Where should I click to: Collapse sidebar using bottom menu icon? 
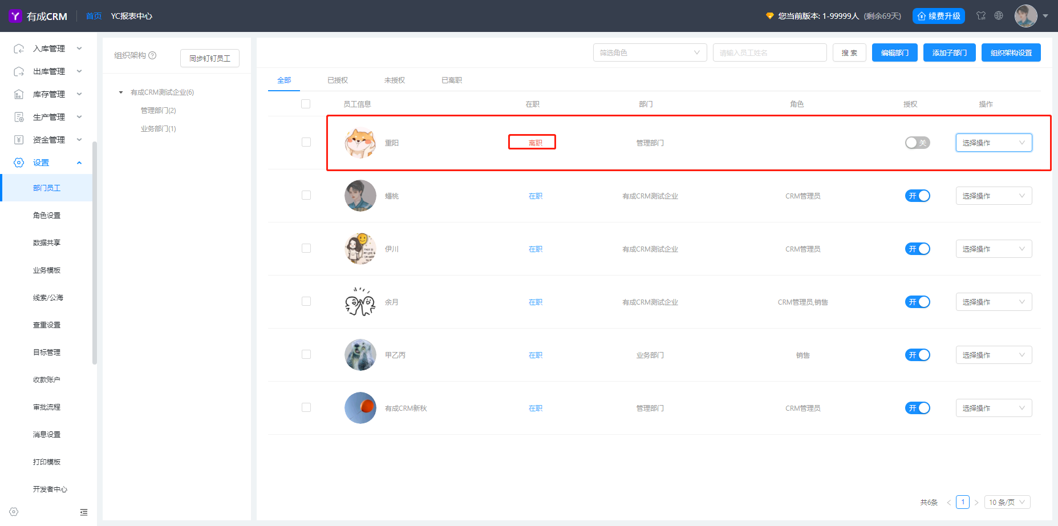pos(84,512)
